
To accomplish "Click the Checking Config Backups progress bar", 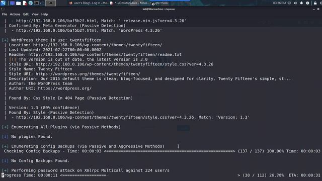I will tap(170, 151).
